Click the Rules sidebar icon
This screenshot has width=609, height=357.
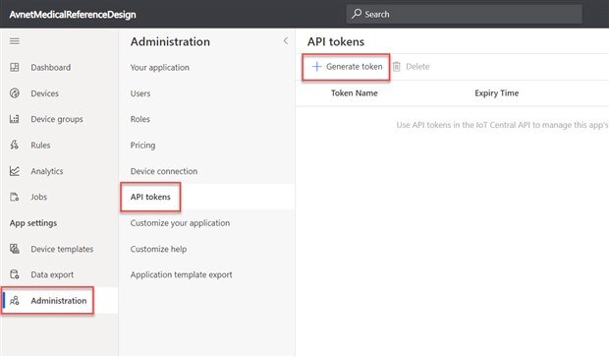tap(15, 145)
